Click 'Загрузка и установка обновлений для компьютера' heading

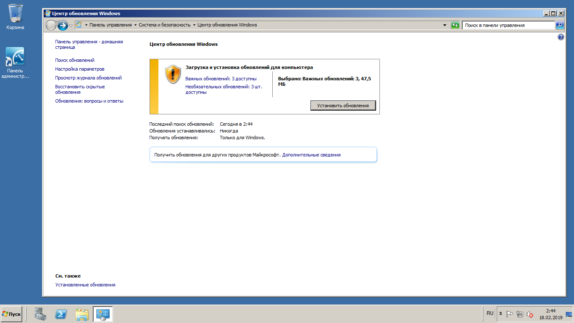click(x=249, y=67)
